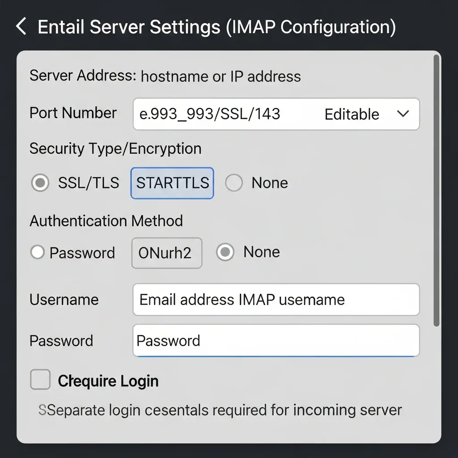Click the Email Server Settings page title
The image size is (458, 458).
click(x=216, y=27)
